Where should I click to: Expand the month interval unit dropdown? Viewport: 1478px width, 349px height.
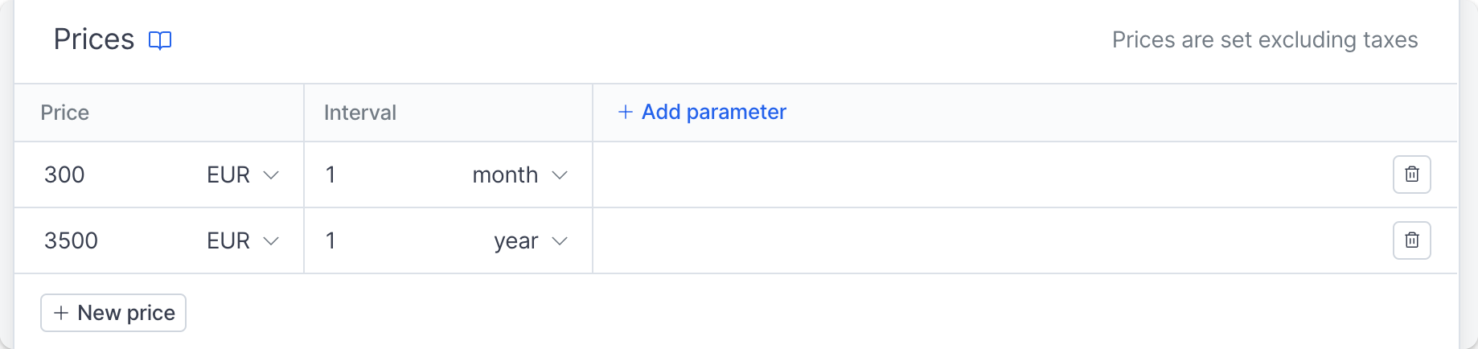click(519, 174)
